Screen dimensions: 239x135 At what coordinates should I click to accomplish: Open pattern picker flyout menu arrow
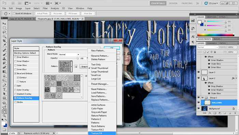[86, 76]
